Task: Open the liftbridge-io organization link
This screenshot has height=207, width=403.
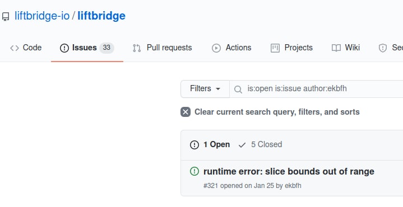Action: point(42,16)
